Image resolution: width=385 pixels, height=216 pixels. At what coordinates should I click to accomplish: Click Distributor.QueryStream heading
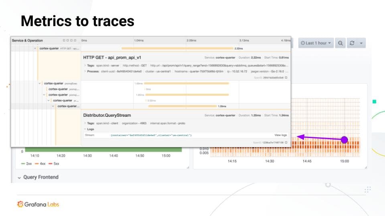point(107,115)
